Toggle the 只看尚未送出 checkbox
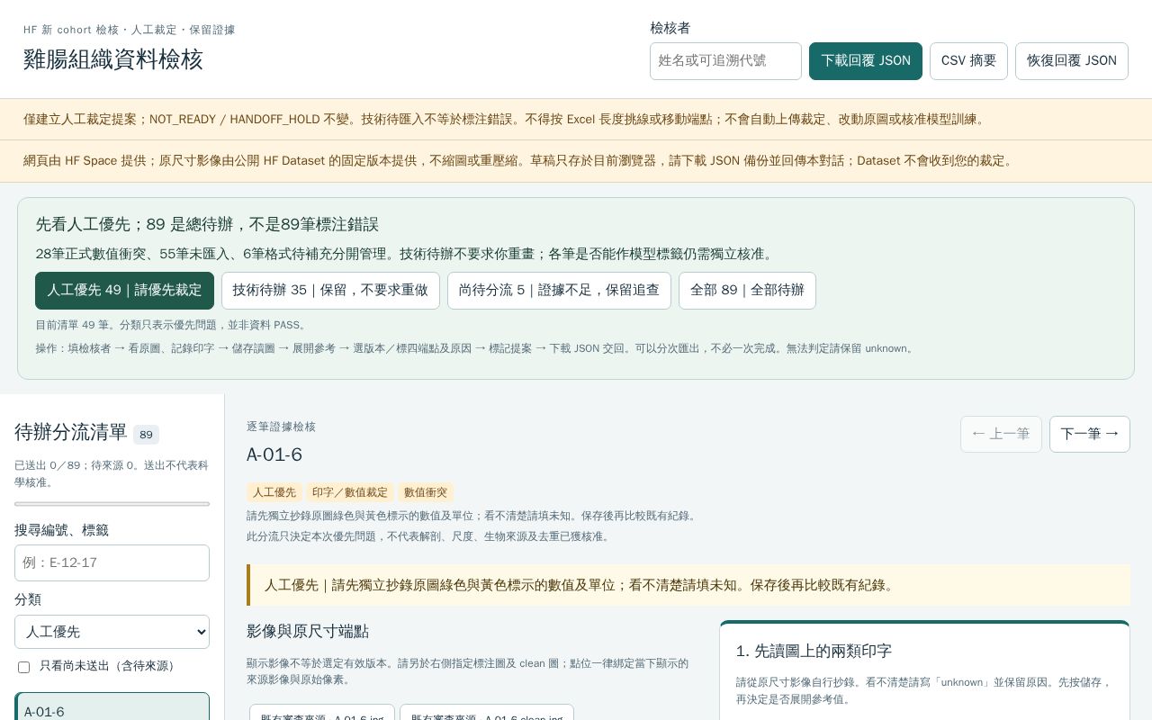 (23, 667)
